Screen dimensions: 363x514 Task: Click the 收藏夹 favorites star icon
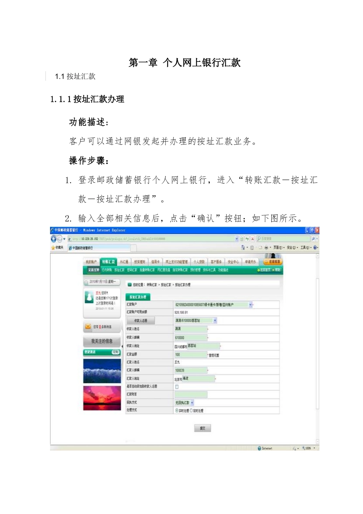pos(53,248)
